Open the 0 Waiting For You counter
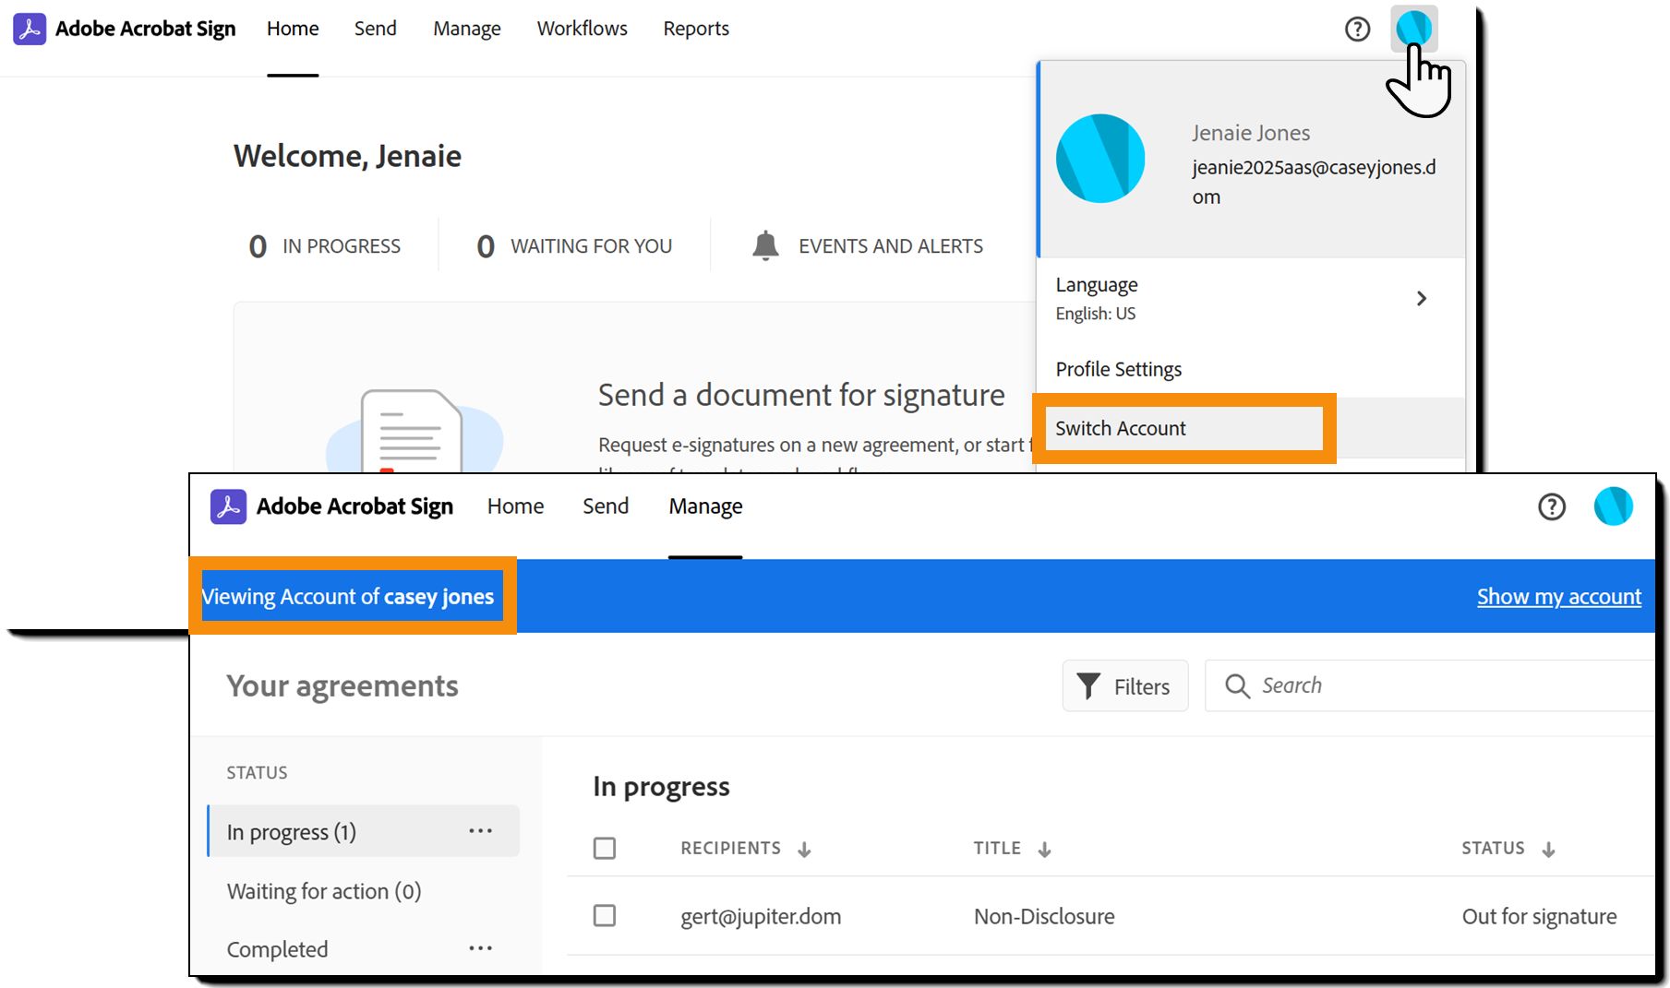Image resolution: width=1670 pixels, height=988 pixels. point(574,246)
